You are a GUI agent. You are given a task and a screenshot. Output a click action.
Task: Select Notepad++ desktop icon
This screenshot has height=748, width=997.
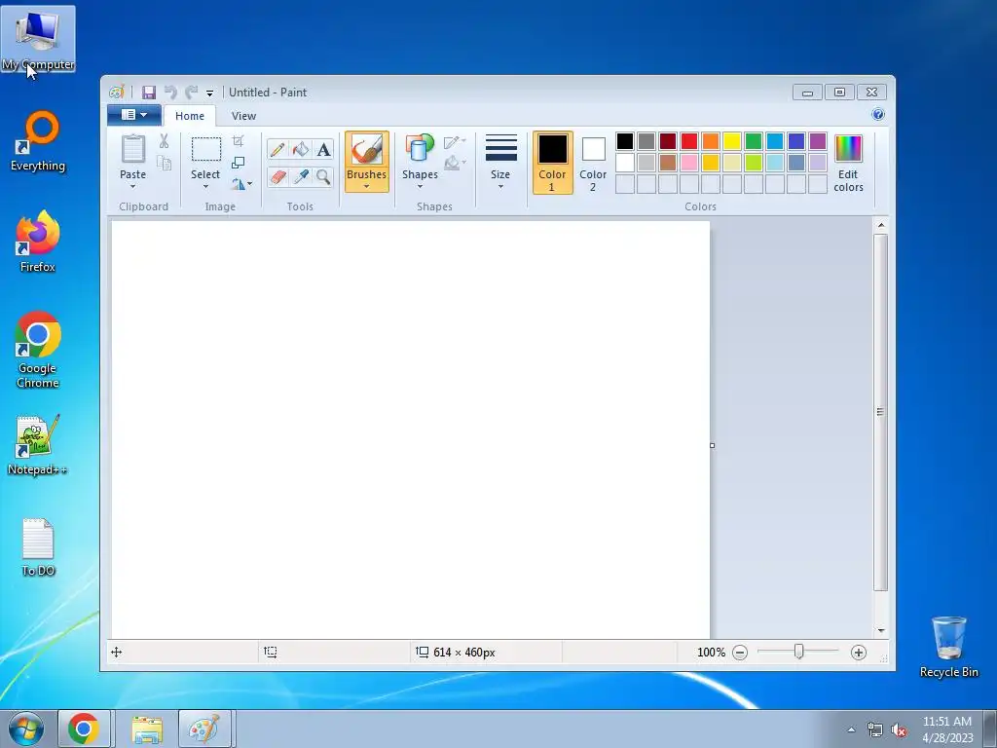[38, 445]
